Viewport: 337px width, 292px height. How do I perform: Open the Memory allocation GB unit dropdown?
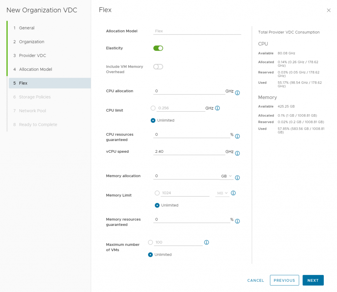pos(226,176)
